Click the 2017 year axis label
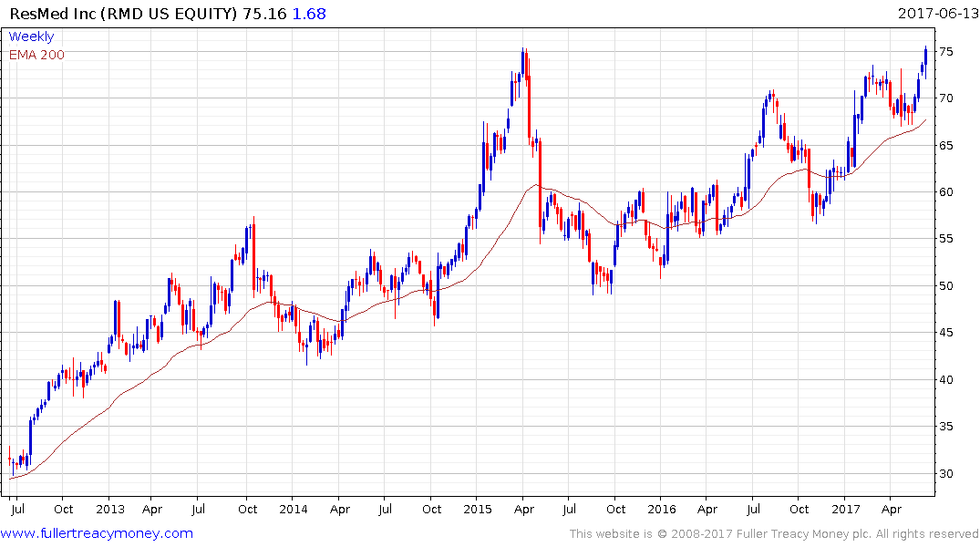This screenshot has width=980, height=547. click(x=846, y=510)
